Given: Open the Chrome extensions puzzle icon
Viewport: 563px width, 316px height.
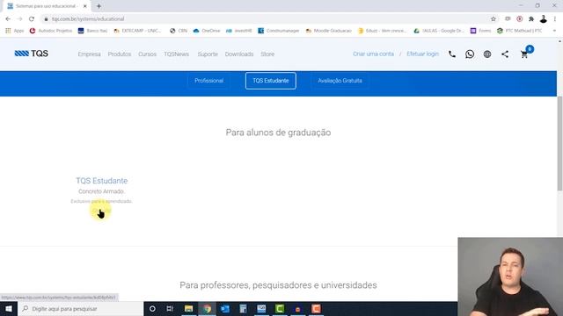Looking at the screenshot, I should (531, 19).
